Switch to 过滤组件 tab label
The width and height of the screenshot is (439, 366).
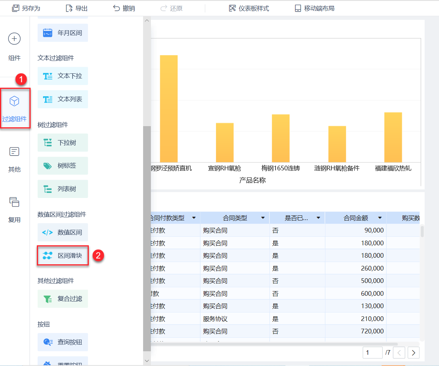[14, 119]
